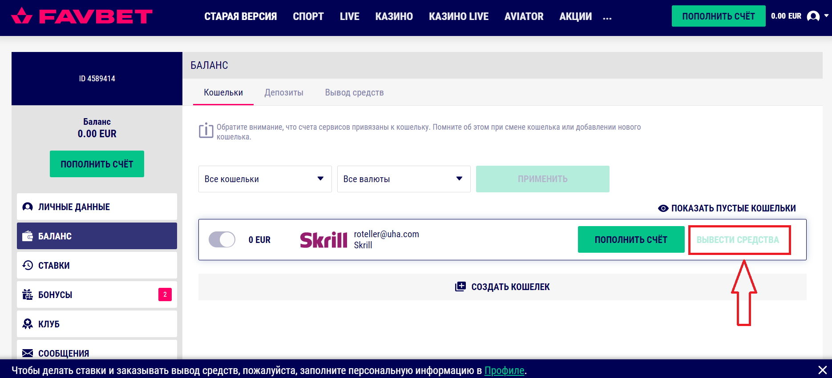Click the bonuses badge showing 2
Screen dimensions: 832x378
[165, 294]
